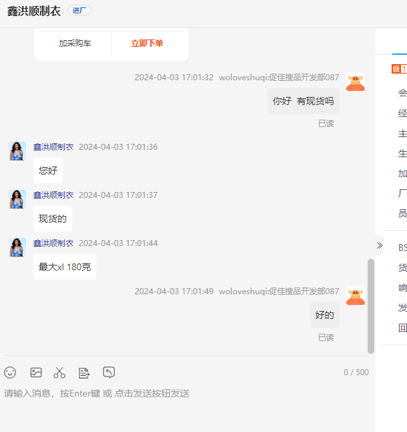Open 鑫洪顺制衣 sender name at 17:01:36

tap(53, 147)
